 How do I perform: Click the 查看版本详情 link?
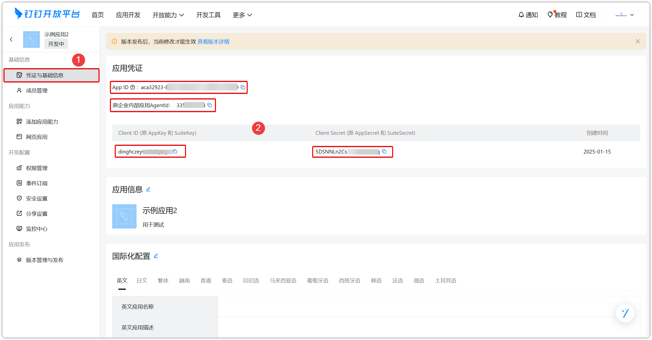point(213,42)
